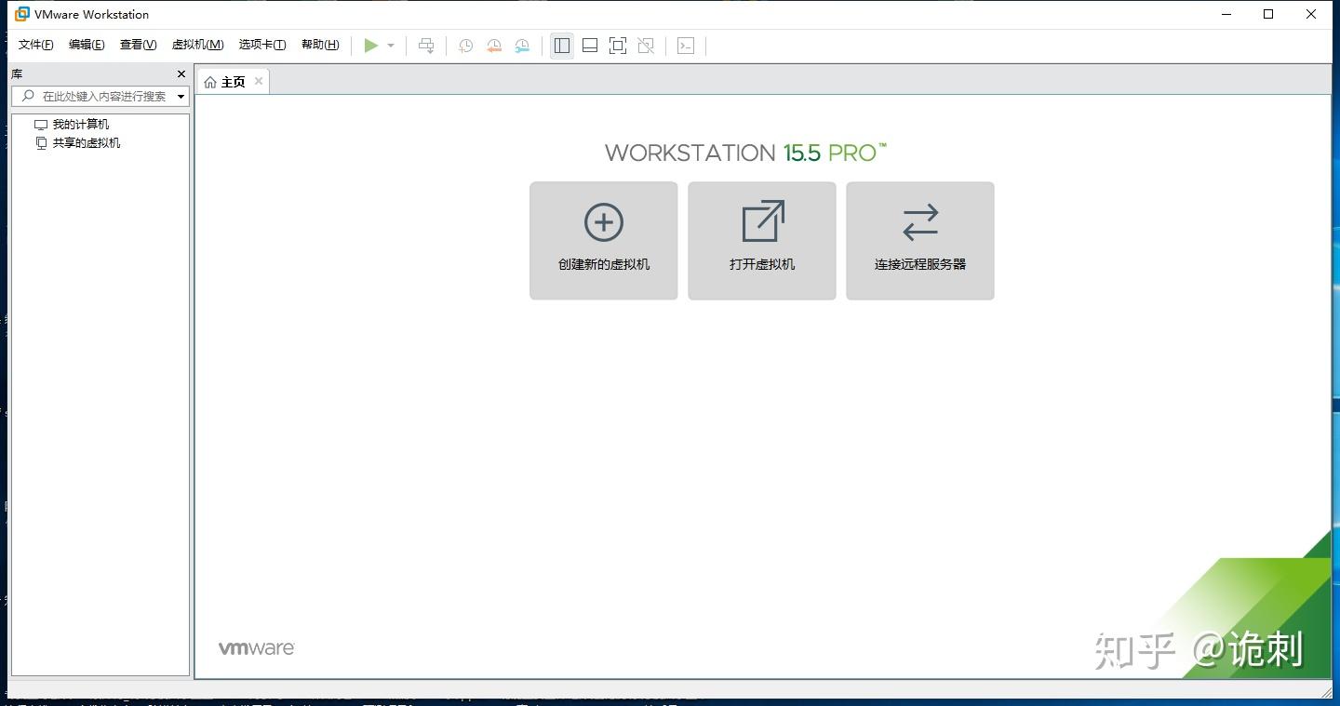Viewport: 1340px width, 706px height.
Task: Switch to Unity mode
Action: tap(645, 45)
